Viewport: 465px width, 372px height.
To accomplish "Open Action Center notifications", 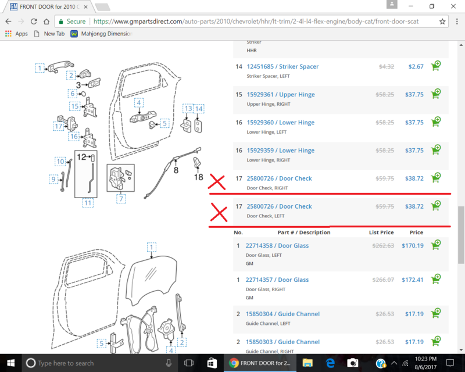I will point(450,363).
